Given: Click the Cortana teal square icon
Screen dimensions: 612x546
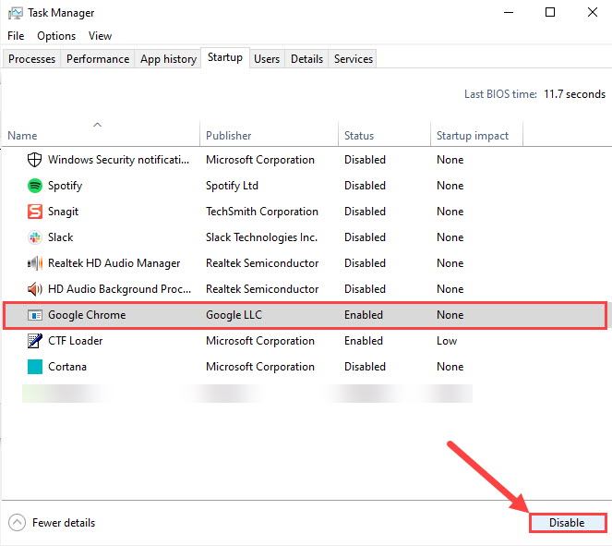Looking at the screenshot, I should pyautogui.click(x=35, y=367).
